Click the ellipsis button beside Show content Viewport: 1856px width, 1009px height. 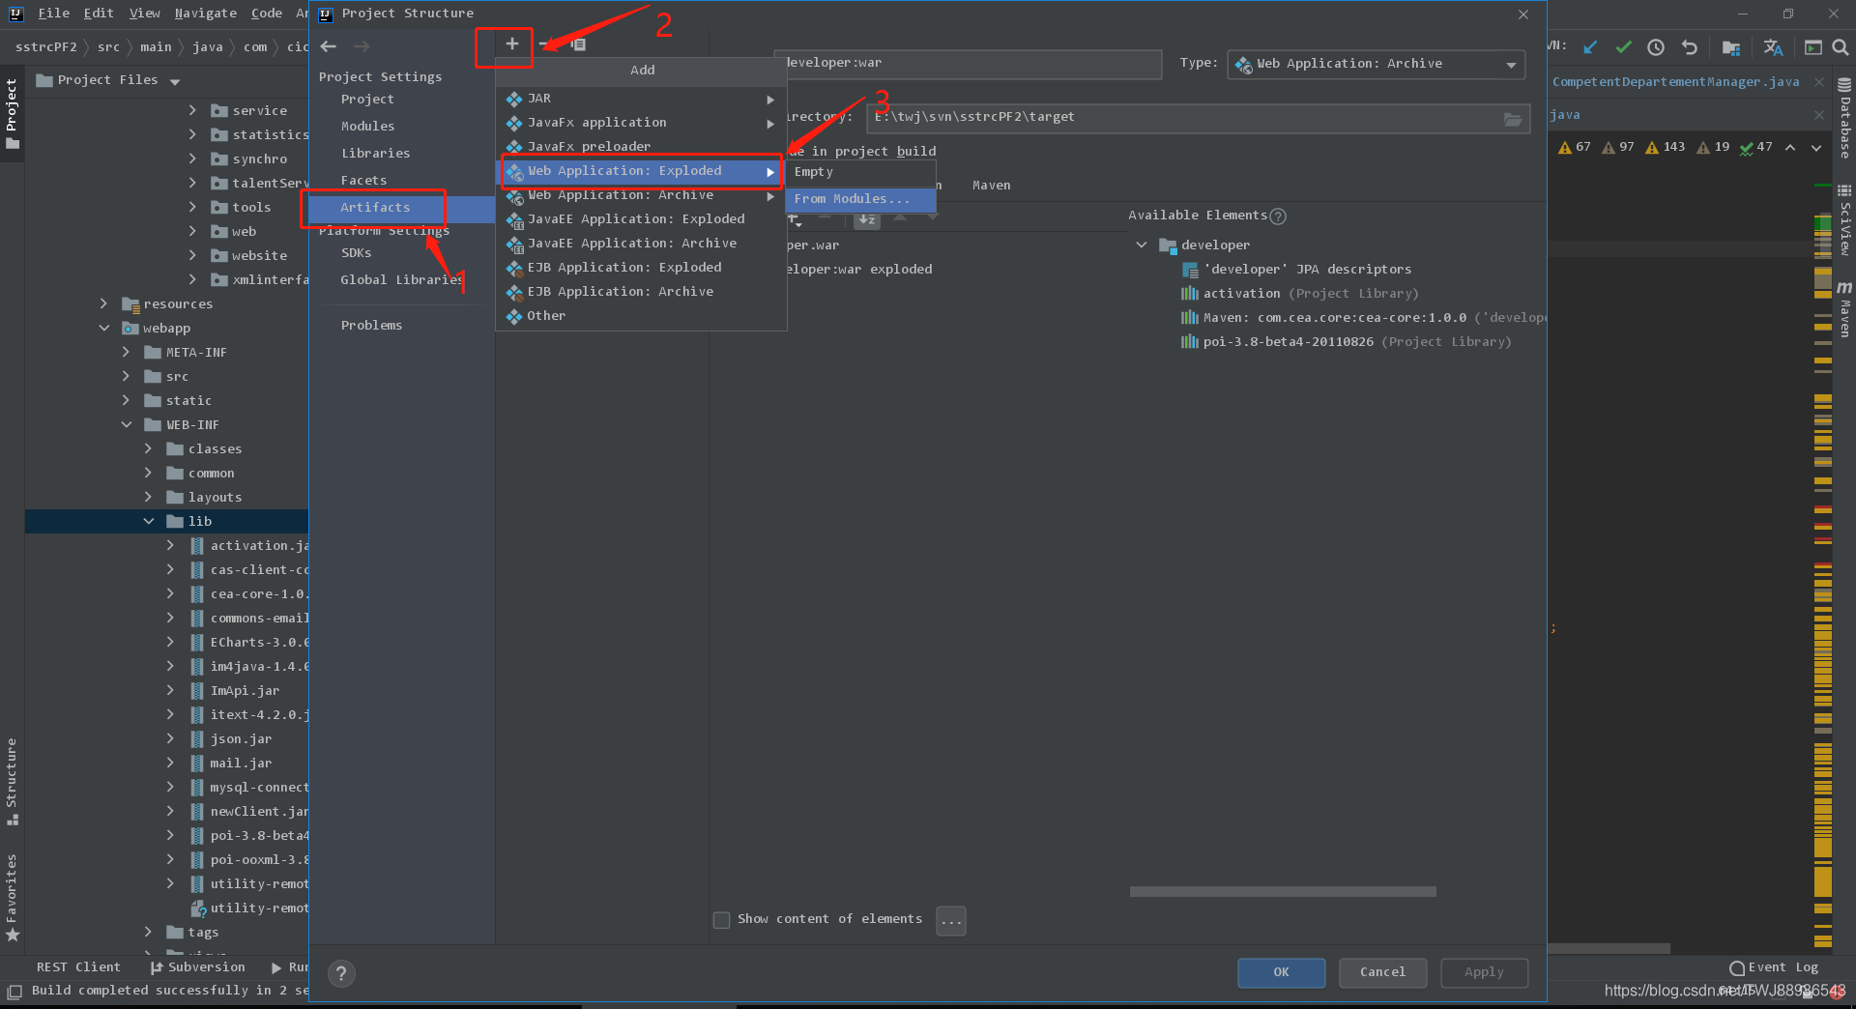point(951,920)
